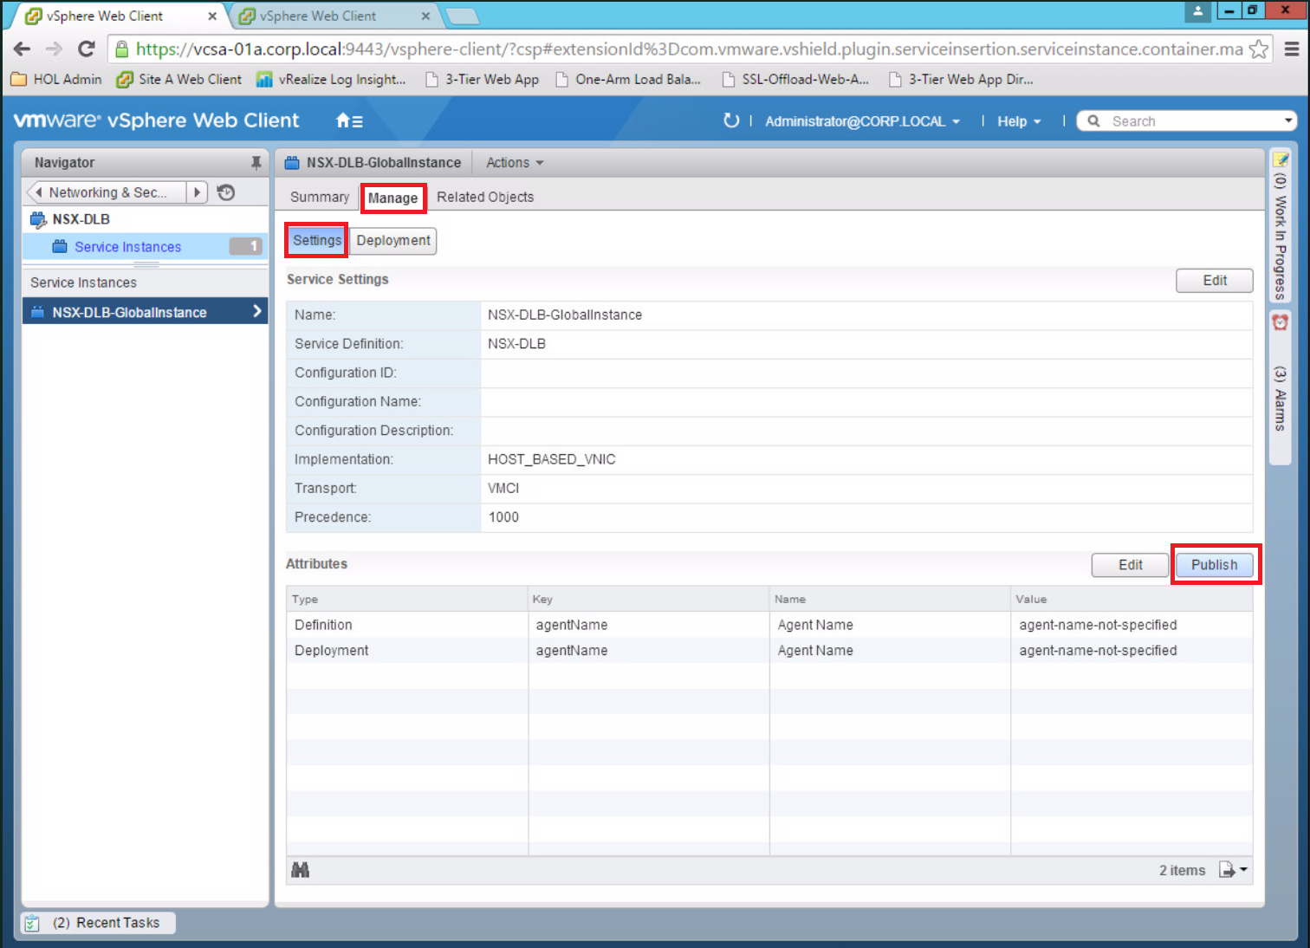Image resolution: width=1310 pixels, height=948 pixels.
Task: Open Administrator@CORP.LOCAL user menu
Action: pyautogui.click(x=862, y=121)
